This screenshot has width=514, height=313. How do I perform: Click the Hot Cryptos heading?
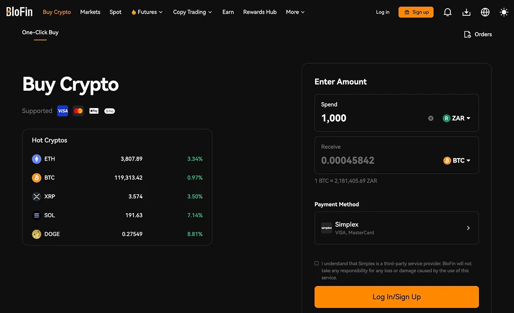tap(49, 140)
